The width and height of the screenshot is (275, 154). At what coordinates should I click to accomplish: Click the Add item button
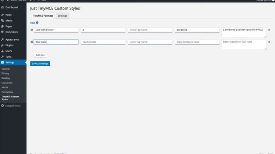(40, 55)
